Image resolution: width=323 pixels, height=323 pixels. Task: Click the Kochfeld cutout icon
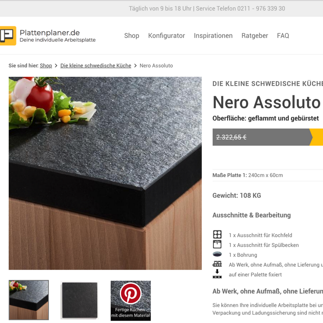coord(217,234)
